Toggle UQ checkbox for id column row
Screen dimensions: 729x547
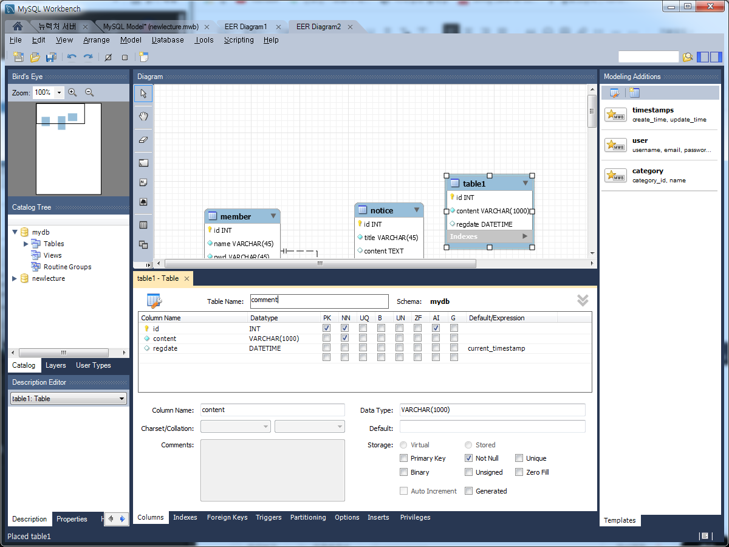coord(363,328)
